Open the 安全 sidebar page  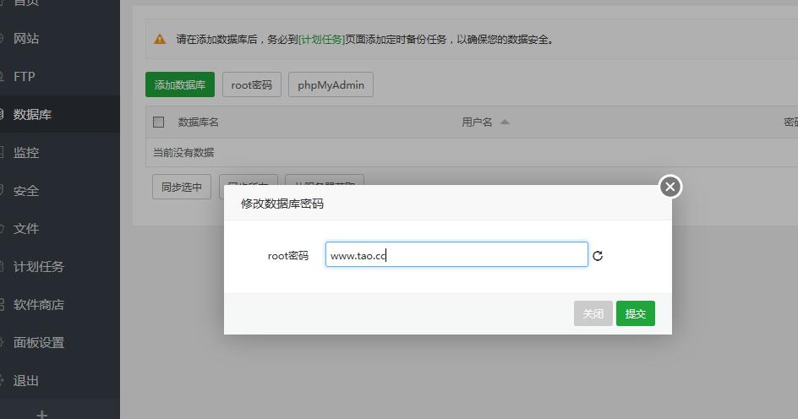coord(26,191)
